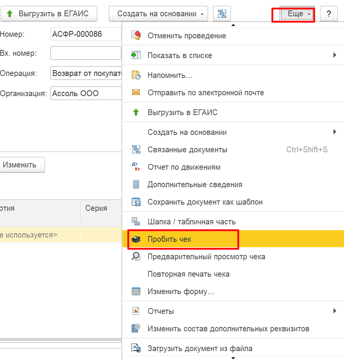Screen dimensions: 344x360
Task: Click the 'Шапка / табличная часть' icon
Action: point(136,221)
